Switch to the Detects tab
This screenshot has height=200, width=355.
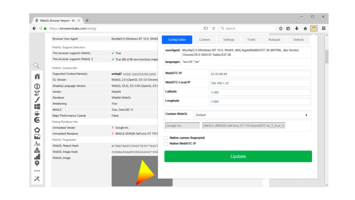pos(298,40)
